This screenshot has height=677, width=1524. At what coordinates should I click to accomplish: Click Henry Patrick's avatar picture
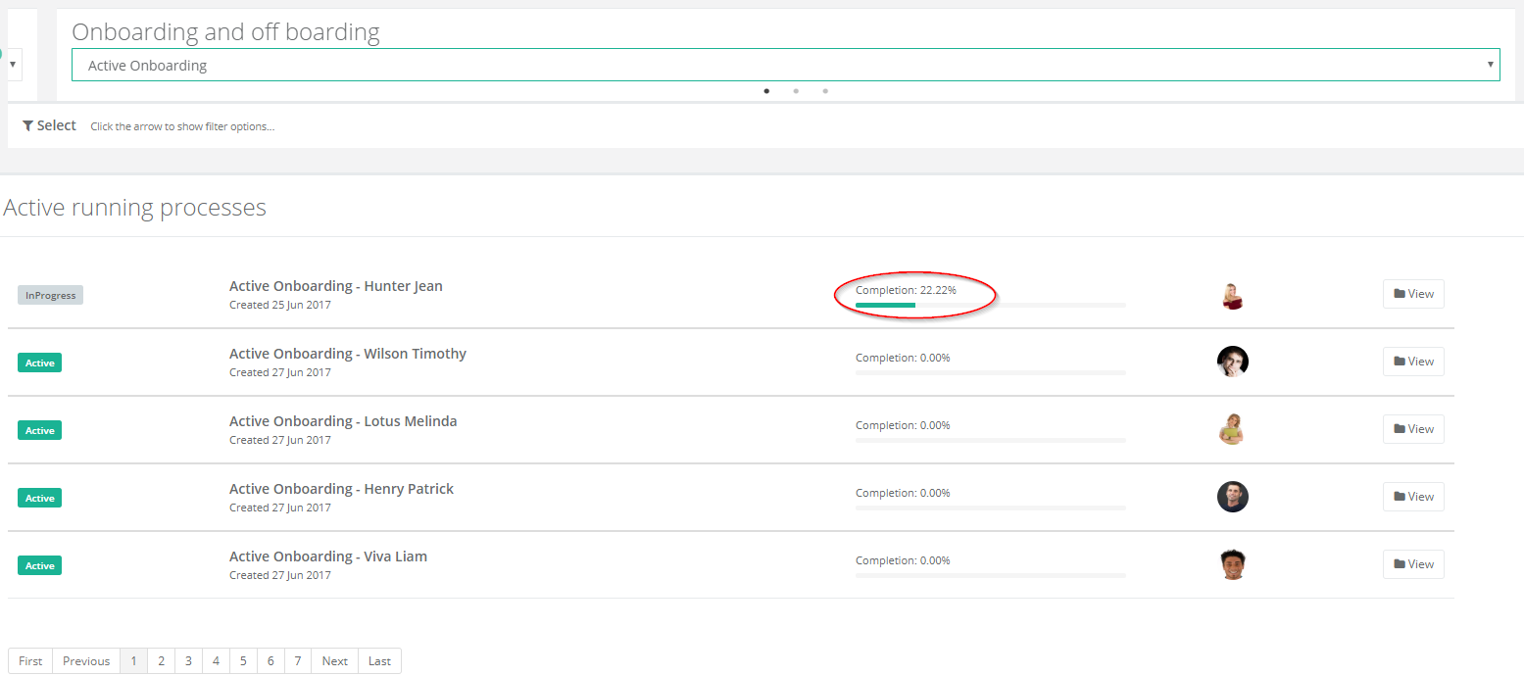point(1233,497)
